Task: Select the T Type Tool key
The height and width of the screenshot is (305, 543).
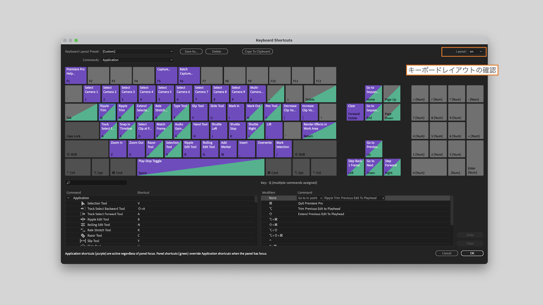Action: [181, 112]
